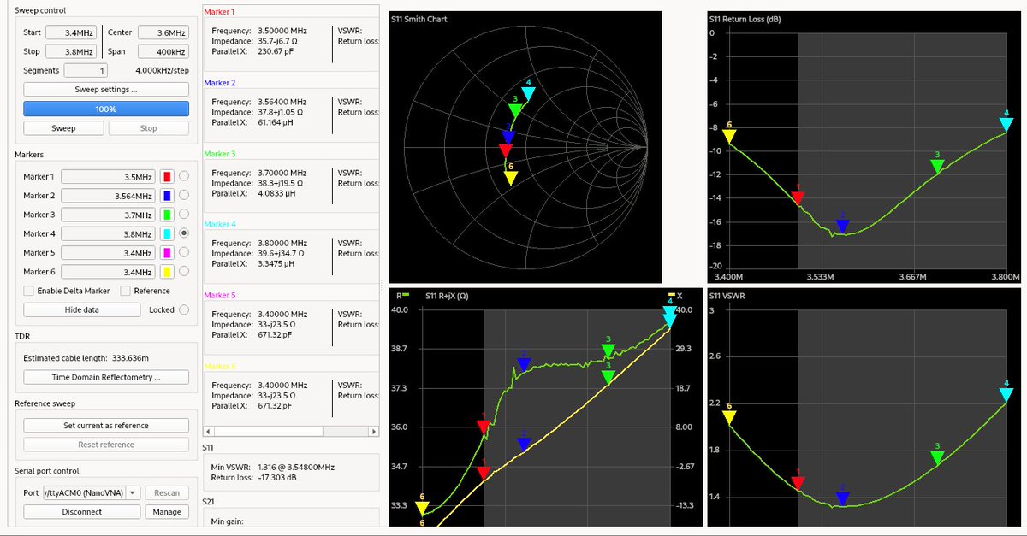The height and width of the screenshot is (536, 1027).
Task: Click the Disconnect button
Action: point(82,512)
